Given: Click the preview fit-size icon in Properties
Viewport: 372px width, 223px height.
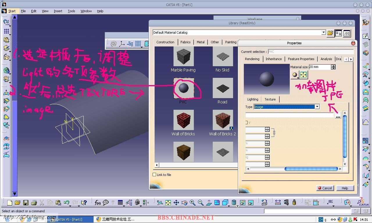Looking at the screenshot, I should tap(303, 75).
